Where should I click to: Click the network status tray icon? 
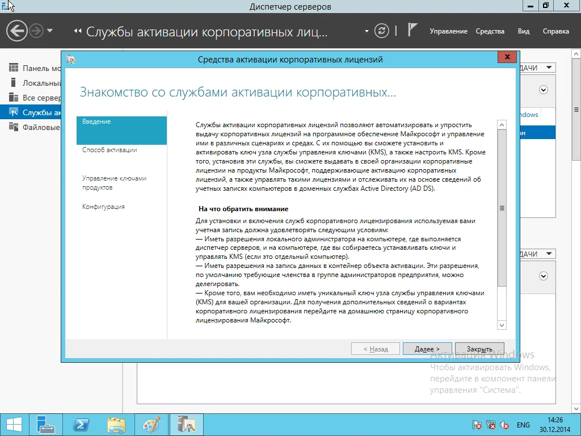click(491, 425)
